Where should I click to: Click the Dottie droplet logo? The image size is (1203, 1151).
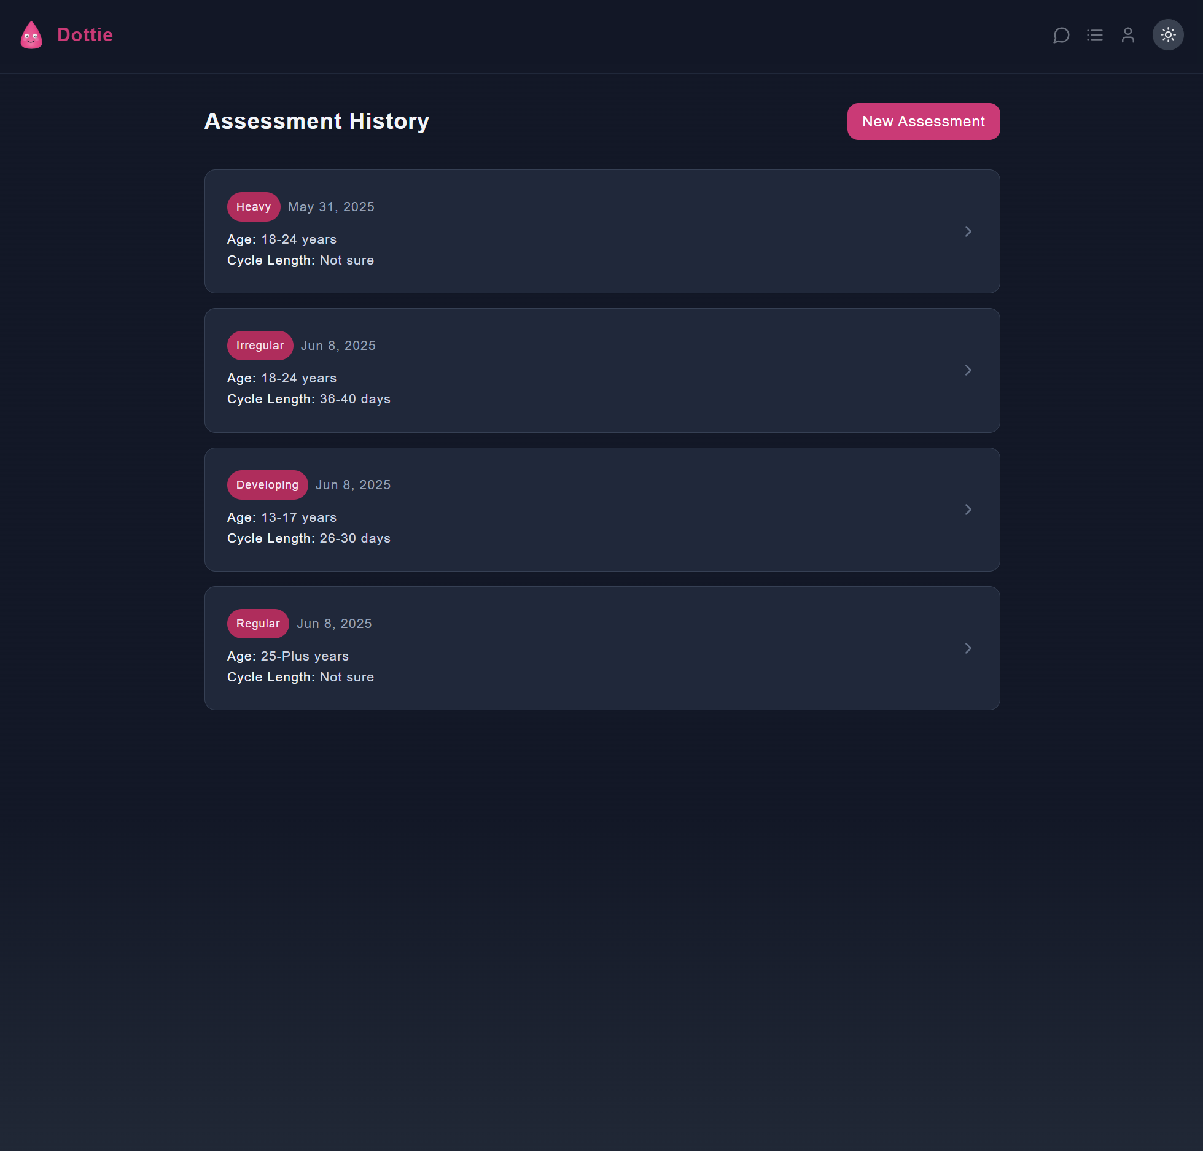pos(31,35)
